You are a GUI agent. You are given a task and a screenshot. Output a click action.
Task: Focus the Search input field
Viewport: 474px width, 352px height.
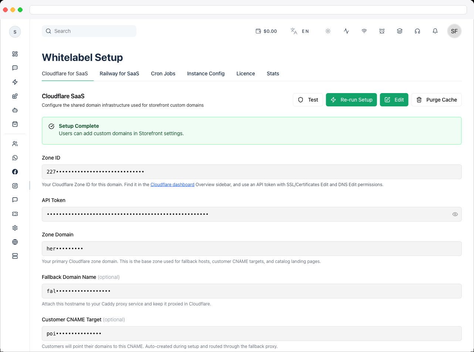click(x=89, y=31)
